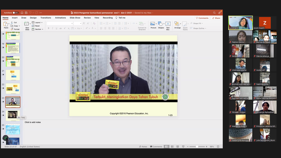Click suharyanti's video tile in Zoom

[x=241, y=23]
